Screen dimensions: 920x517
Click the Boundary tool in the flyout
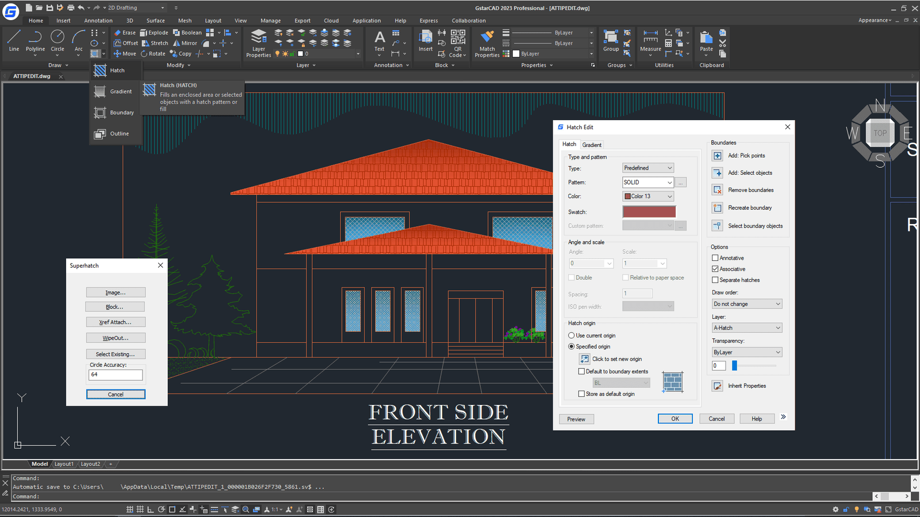click(115, 112)
